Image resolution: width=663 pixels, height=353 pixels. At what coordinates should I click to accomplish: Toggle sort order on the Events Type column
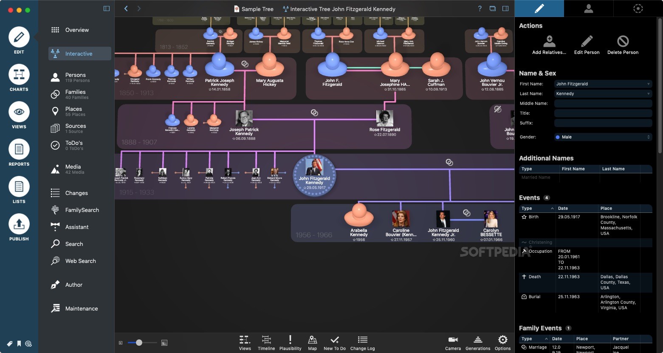tap(537, 208)
